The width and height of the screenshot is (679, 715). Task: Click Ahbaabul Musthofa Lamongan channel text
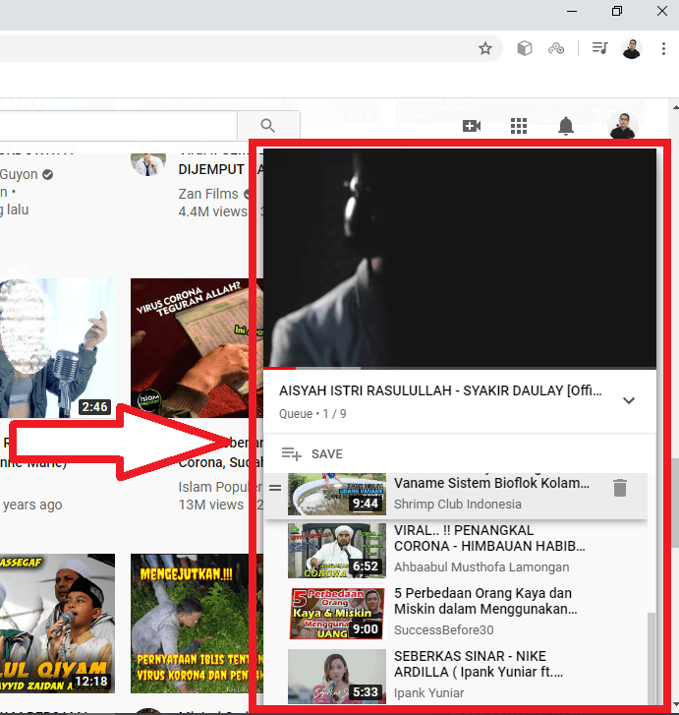pyautogui.click(x=481, y=566)
